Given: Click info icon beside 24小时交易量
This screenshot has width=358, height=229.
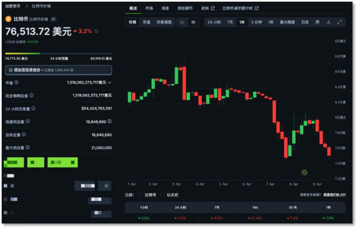Looking at the screenshot, I should tap(33, 108).
